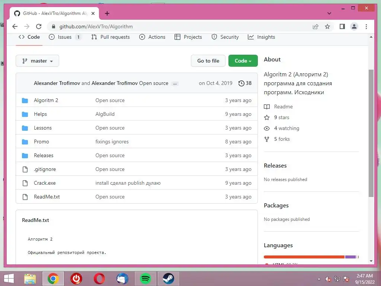
Task: Click the Algoritm 2 folder icon
Action: pos(25,101)
